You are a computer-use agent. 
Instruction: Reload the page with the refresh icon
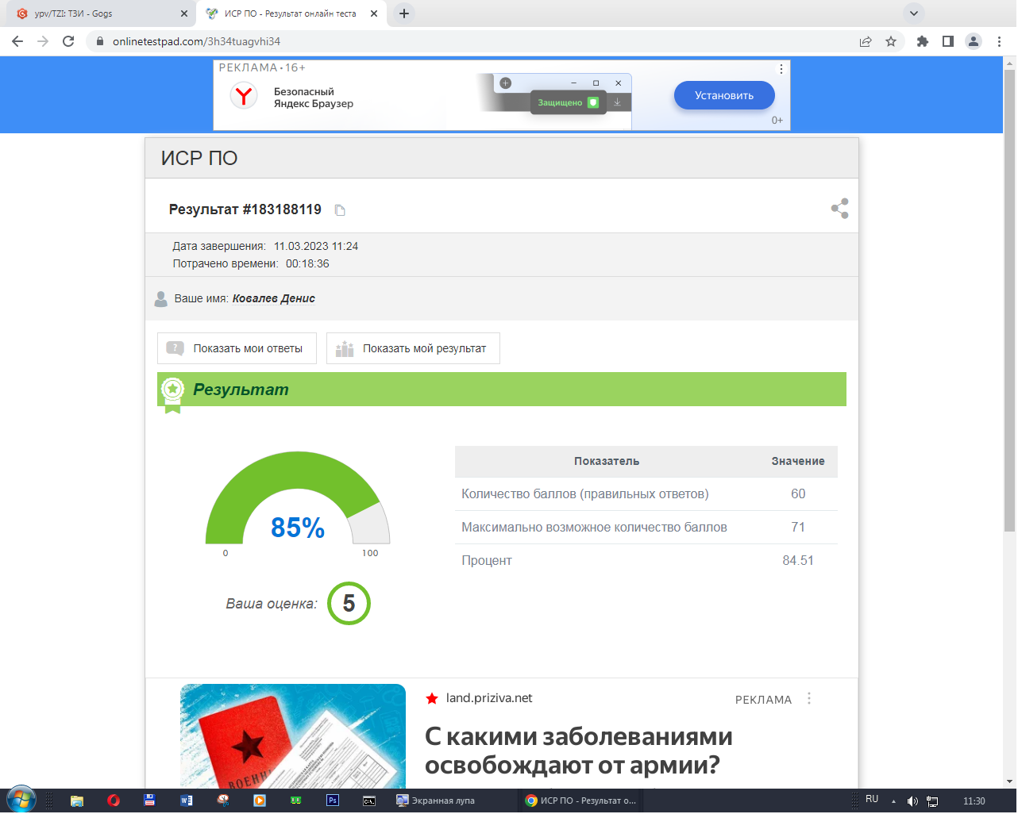click(68, 41)
